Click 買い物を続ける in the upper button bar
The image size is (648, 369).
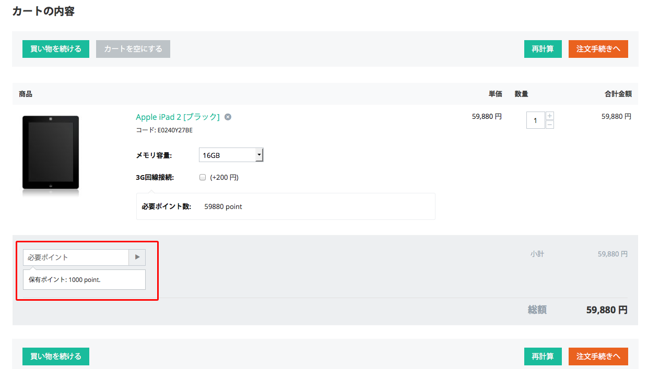[56, 49]
